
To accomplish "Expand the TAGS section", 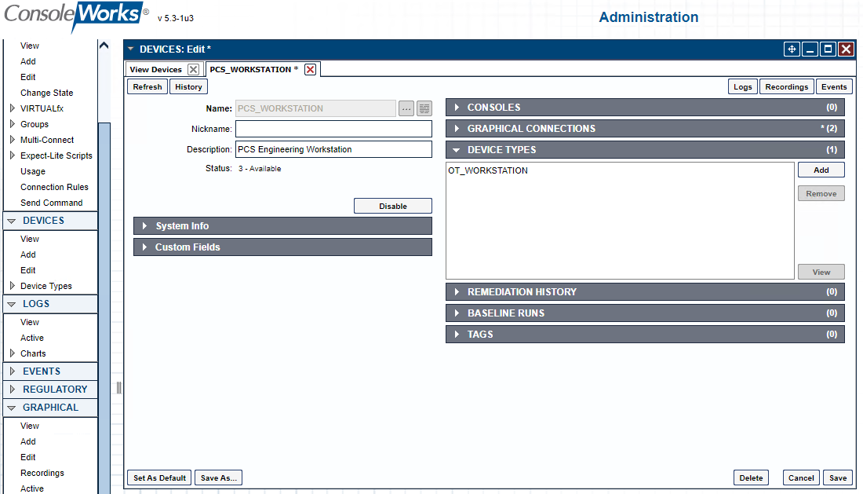I will pos(457,335).
